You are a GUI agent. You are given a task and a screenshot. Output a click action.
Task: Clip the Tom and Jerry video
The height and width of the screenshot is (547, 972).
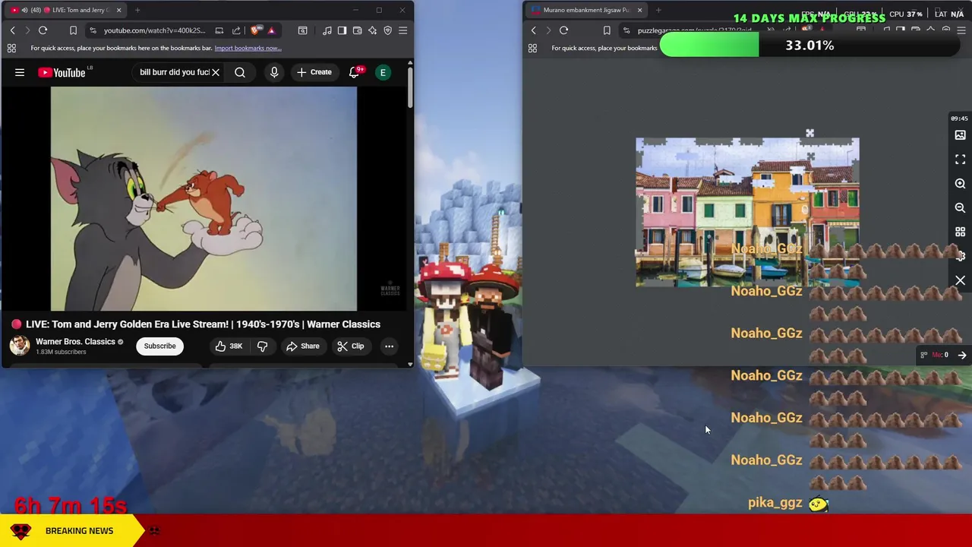click(350, 346)
